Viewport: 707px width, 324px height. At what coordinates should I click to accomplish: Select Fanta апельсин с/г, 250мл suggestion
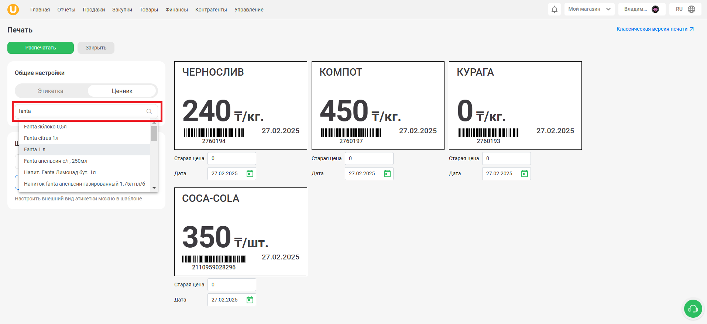(85, 161)
